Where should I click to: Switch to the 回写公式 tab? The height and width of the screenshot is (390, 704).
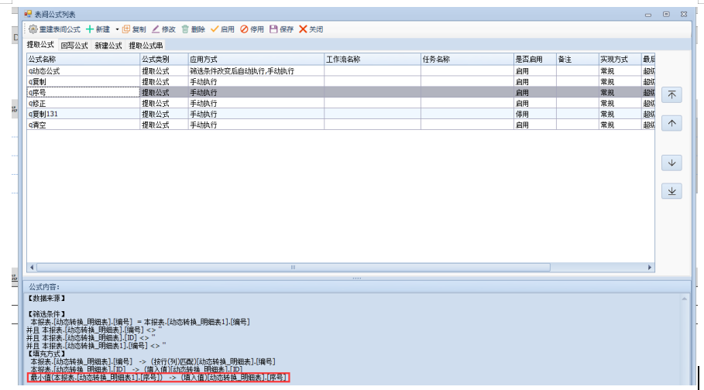74,46
